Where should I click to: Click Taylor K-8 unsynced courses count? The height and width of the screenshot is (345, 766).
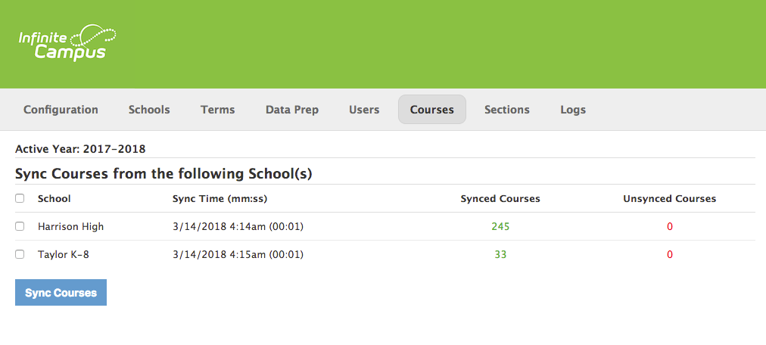(x=669, y=255)
